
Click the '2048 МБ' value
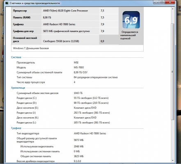(x=79, y=147)
